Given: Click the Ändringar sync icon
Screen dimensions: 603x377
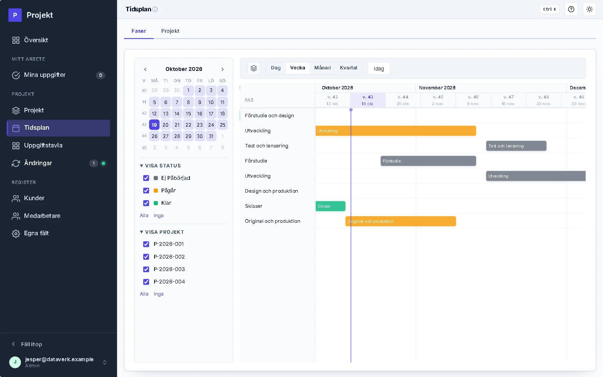Looking at the screenshot, I should click(x=16, y=163).
